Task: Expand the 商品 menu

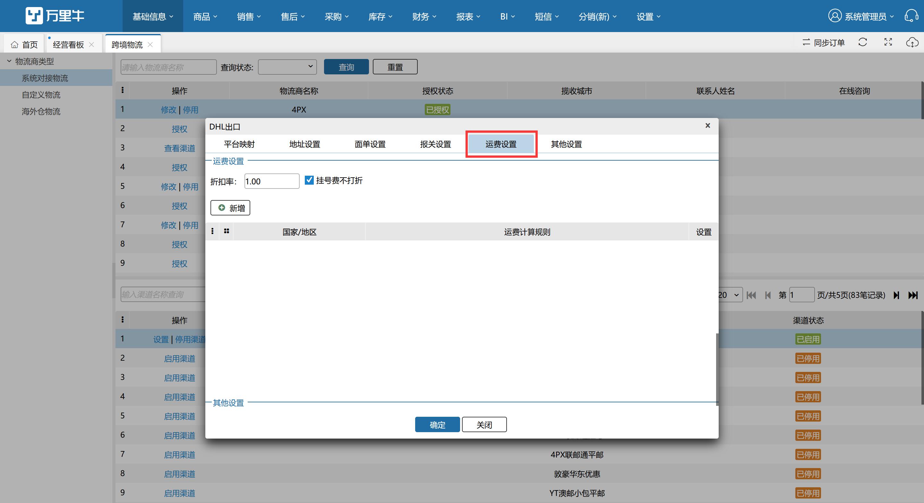Action: click(x=205, y=16)
